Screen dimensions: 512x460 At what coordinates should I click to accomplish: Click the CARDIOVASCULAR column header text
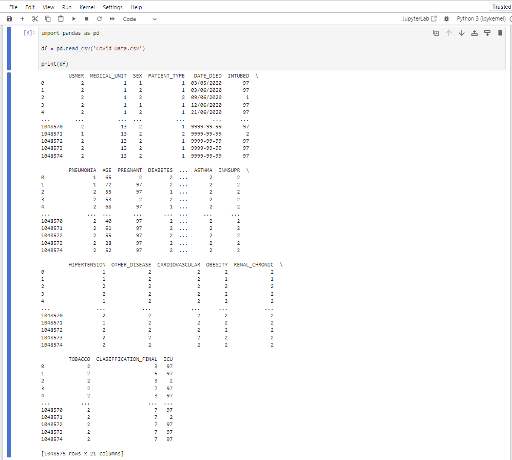pyautogui.click(x=179, y=265)
